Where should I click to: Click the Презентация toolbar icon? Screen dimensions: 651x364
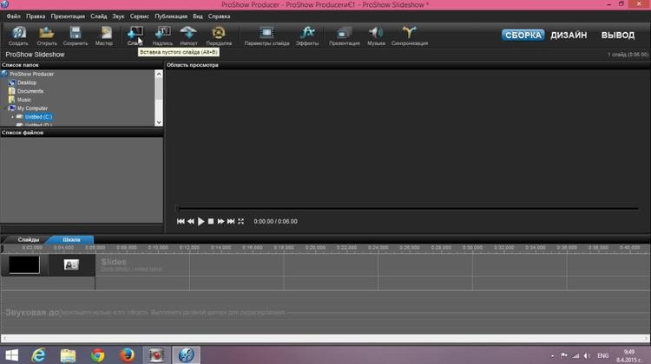point(345,36)
